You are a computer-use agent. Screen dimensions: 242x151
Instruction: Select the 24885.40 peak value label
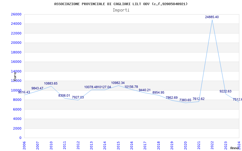pyautogui.click(x=212, y=17)
